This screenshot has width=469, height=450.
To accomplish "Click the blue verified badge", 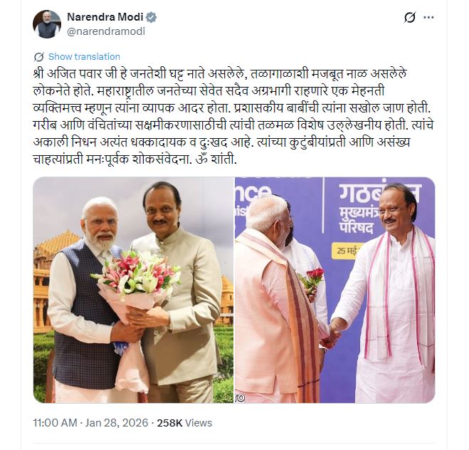I will pos(152,17).
